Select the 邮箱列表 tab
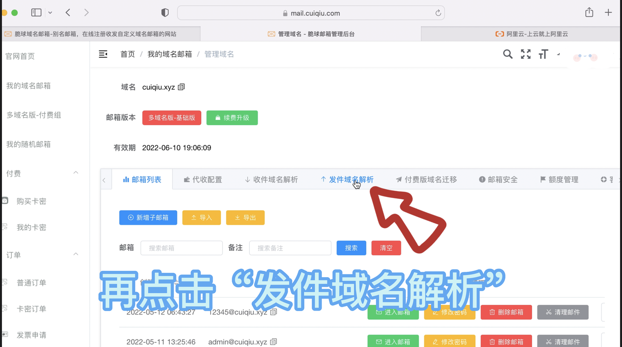The height and width of the screenshot is (347, 622). pyautogui.click(x=142, y=180)
